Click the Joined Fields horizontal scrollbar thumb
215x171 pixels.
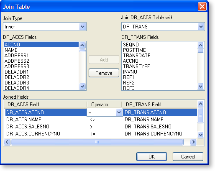[97, 142]
